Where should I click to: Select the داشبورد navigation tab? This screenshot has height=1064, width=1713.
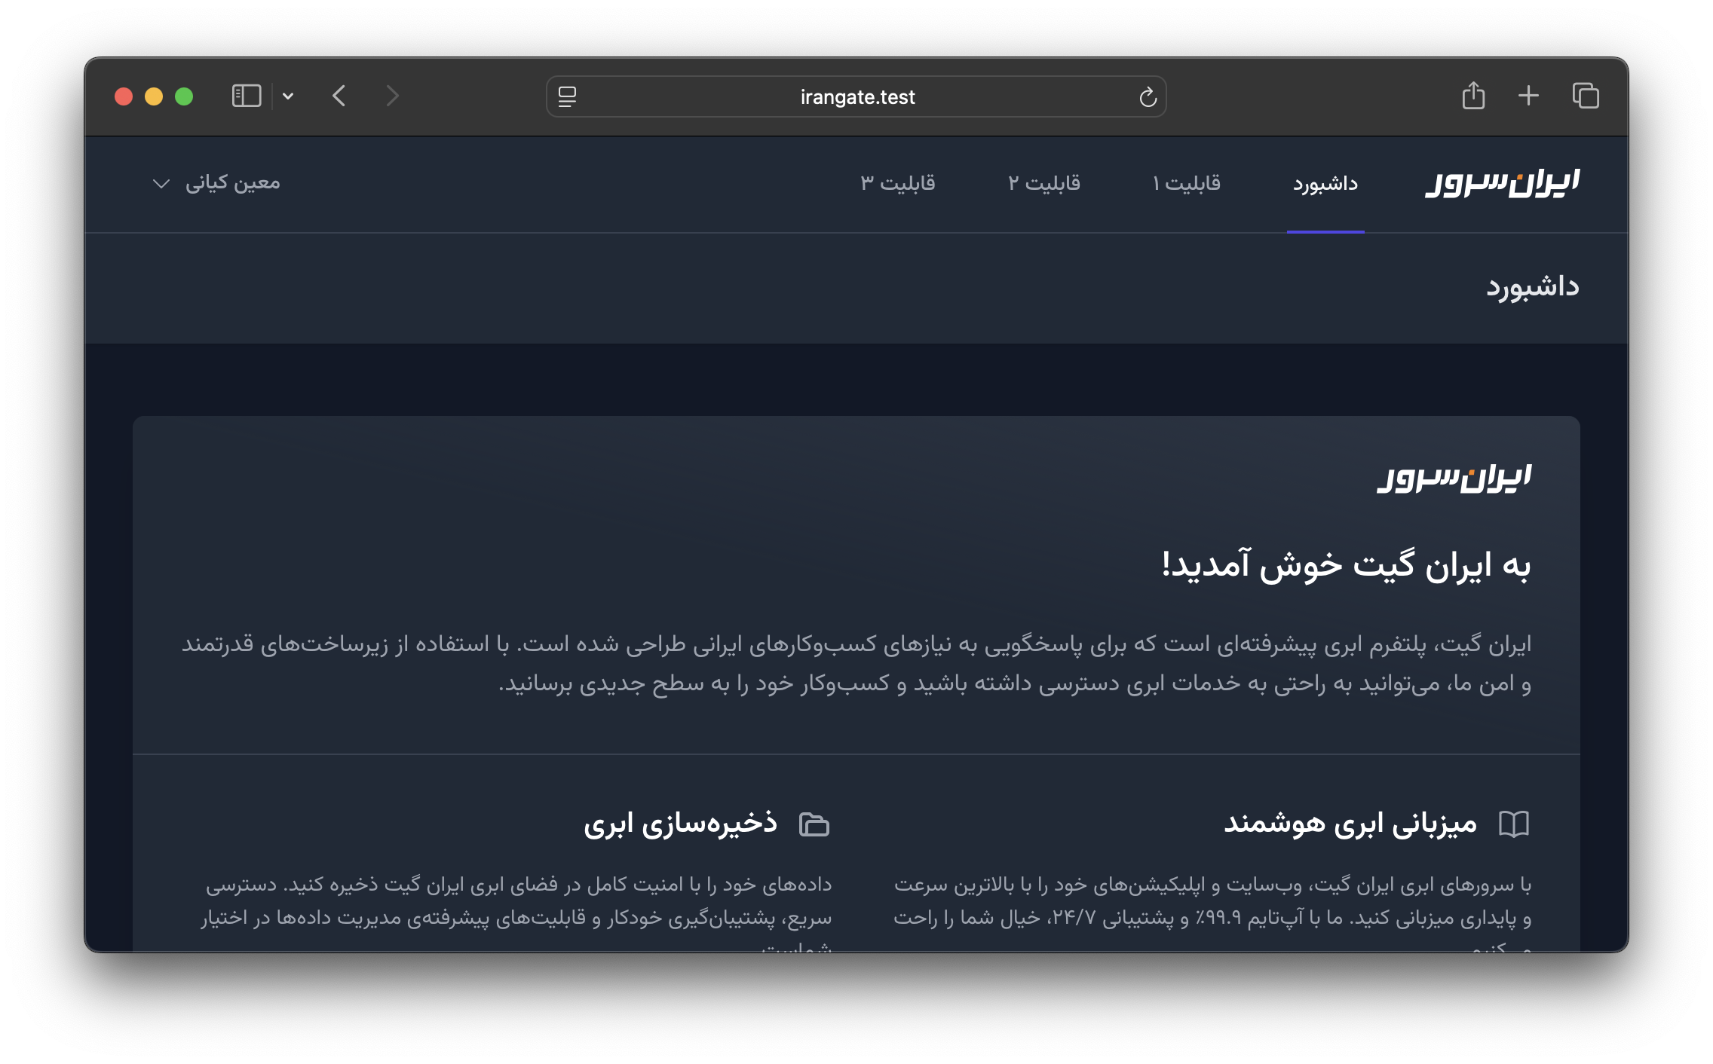click(1325, 184)
